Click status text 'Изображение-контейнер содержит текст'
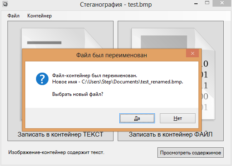This screenshot has height=166, width=232. pyautogui.click(x=56, y=152)
